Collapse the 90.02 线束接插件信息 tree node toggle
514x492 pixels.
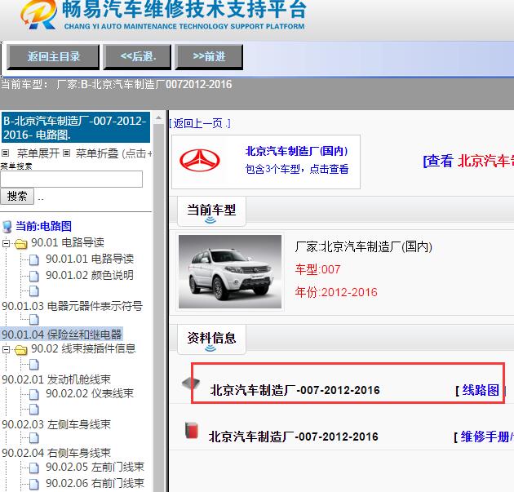[x=6, y=349]
